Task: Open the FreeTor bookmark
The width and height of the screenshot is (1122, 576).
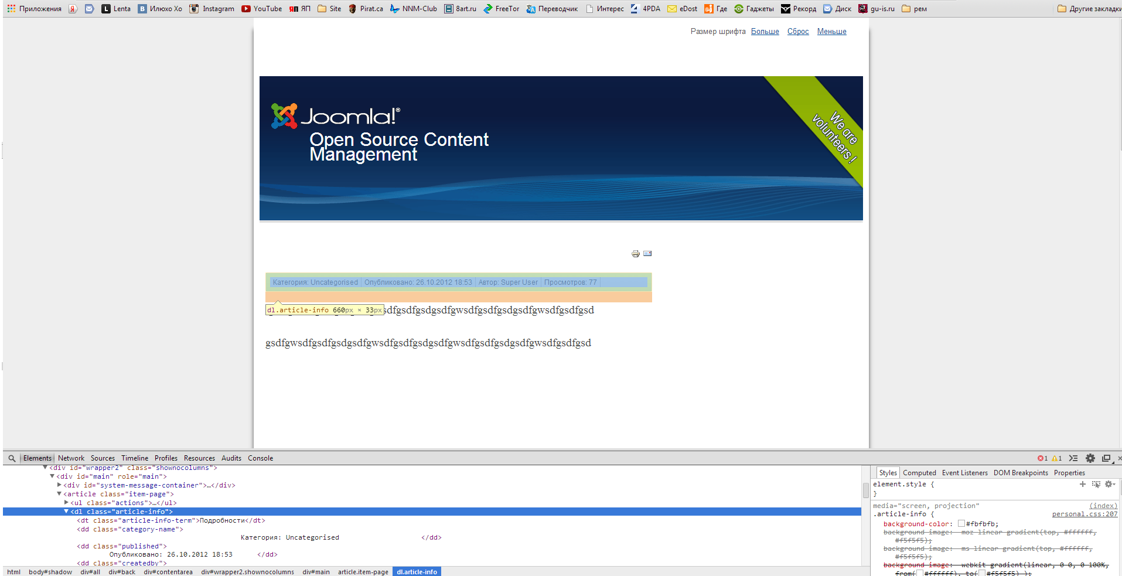Action: [x=502, y=9]
